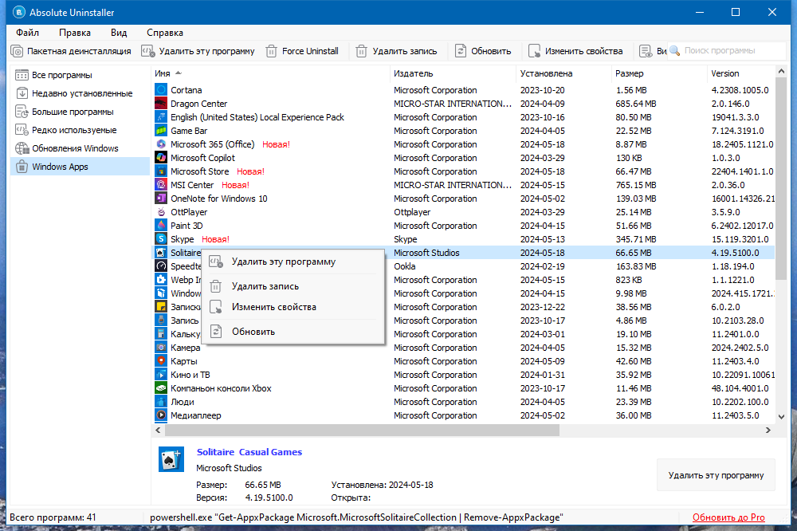Click the OttPlayer app icon
This screenshot has width=797, height=531.
(161, 212)
